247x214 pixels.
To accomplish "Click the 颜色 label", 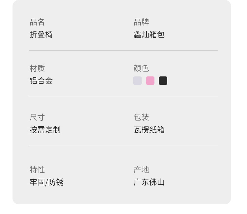I will [x=141, y=68].
